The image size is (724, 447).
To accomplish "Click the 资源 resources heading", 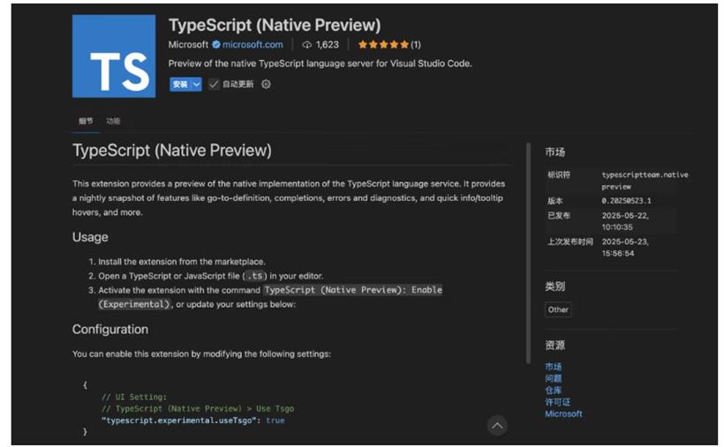I will 555,345.
